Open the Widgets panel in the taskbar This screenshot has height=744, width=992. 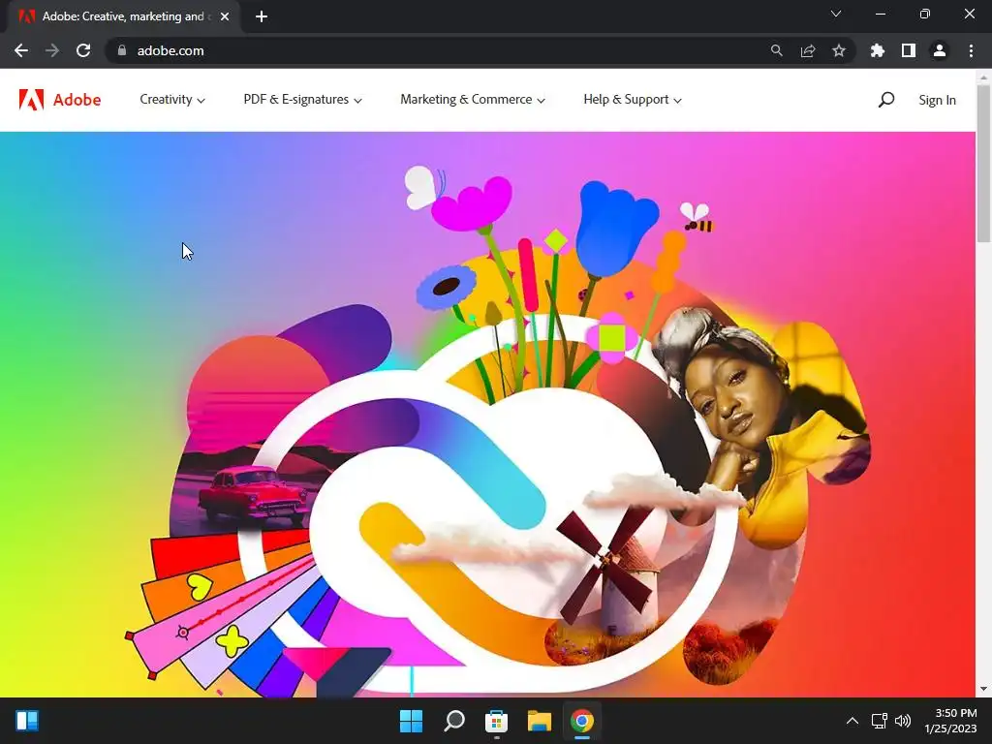click(27, 721)
